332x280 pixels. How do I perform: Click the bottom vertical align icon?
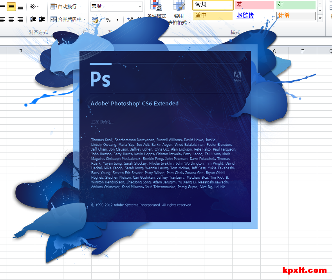click(20, 7)
